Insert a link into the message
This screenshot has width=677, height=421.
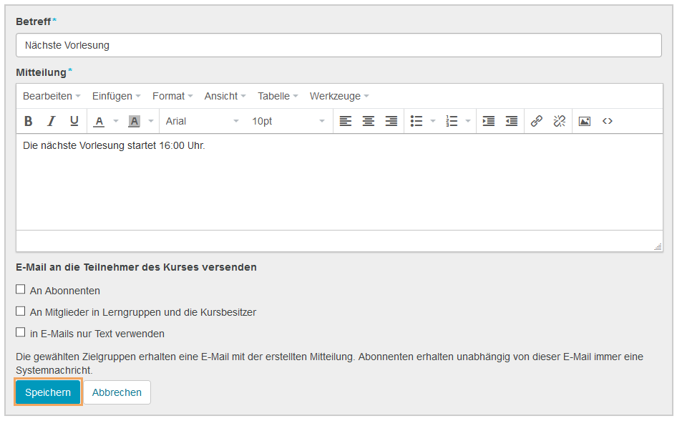[x=537, y=120]
